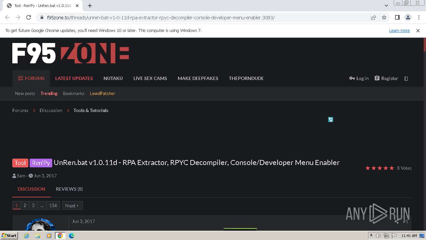Click the page vertical scrollbar thumb
Viewport: 426px width, 240px height.
(424, 45)
